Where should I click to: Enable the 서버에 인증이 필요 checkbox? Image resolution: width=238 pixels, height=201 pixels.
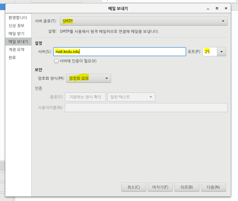pos(56,61)
